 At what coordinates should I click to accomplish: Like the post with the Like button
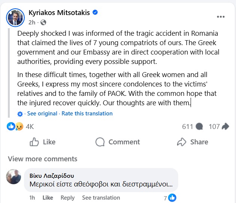tap(42, 142)
